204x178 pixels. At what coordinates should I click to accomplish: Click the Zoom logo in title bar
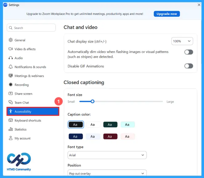(x=5, y=5)
